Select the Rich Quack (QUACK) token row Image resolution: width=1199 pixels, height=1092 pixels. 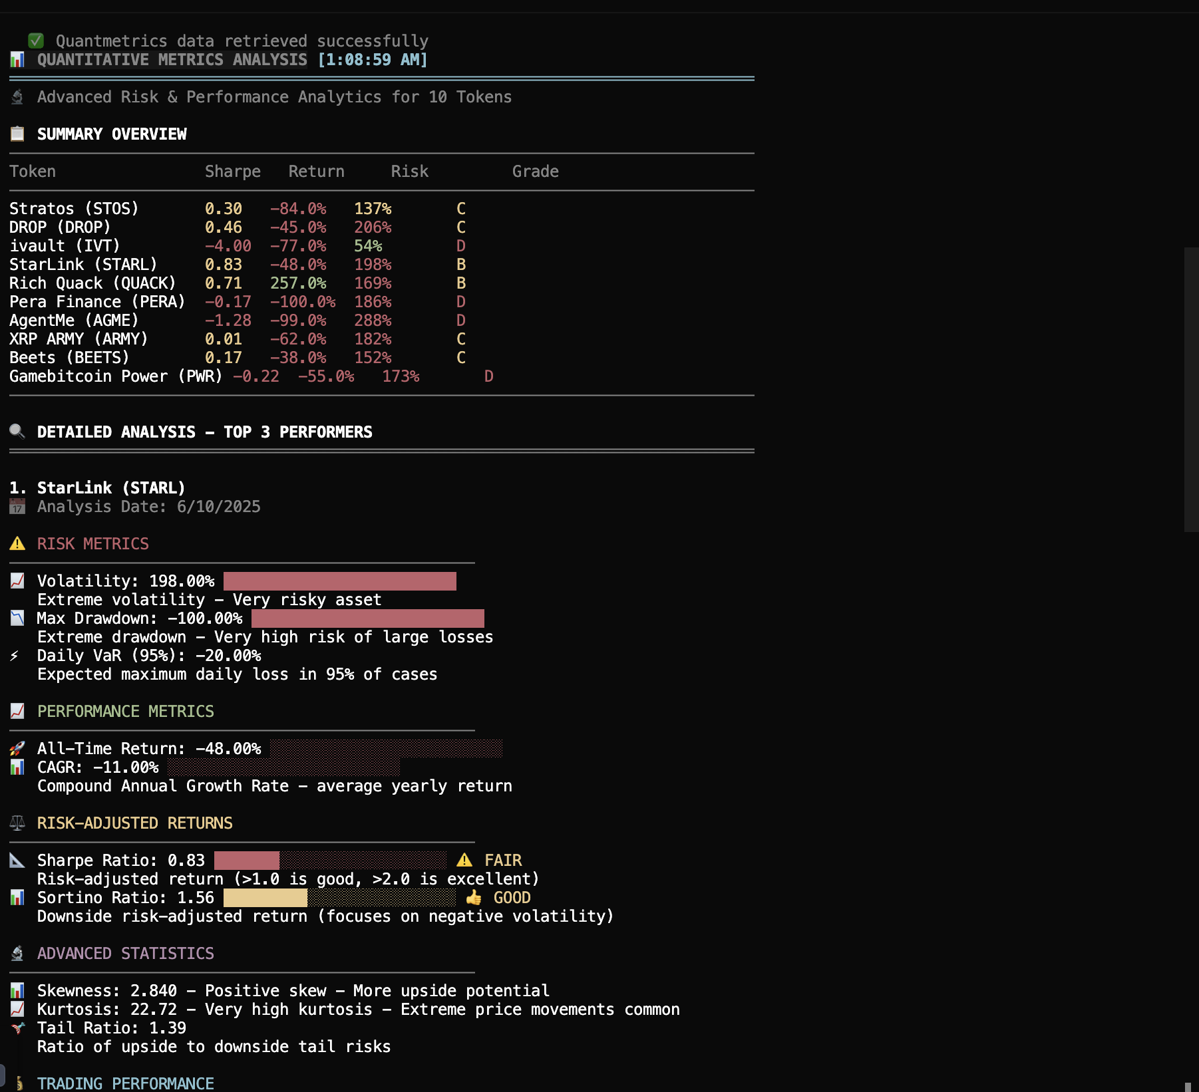[92, 283]
